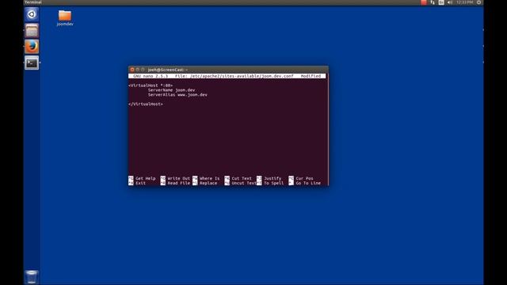
Task: Click the GNU nano version text
Action: 151,76
